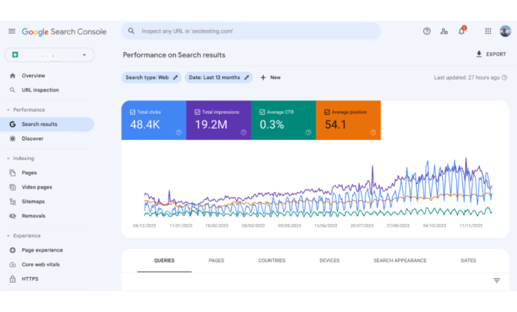The image size is (517, 312).
Task: Collapse the Experience section
Action: click(8, 236)
